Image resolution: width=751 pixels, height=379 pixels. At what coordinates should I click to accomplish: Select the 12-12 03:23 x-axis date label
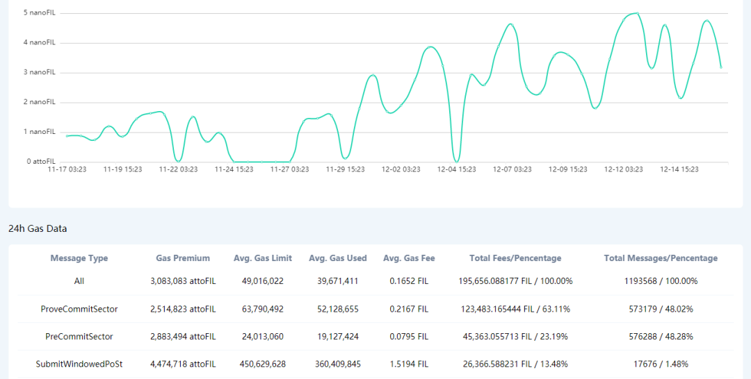624,169
